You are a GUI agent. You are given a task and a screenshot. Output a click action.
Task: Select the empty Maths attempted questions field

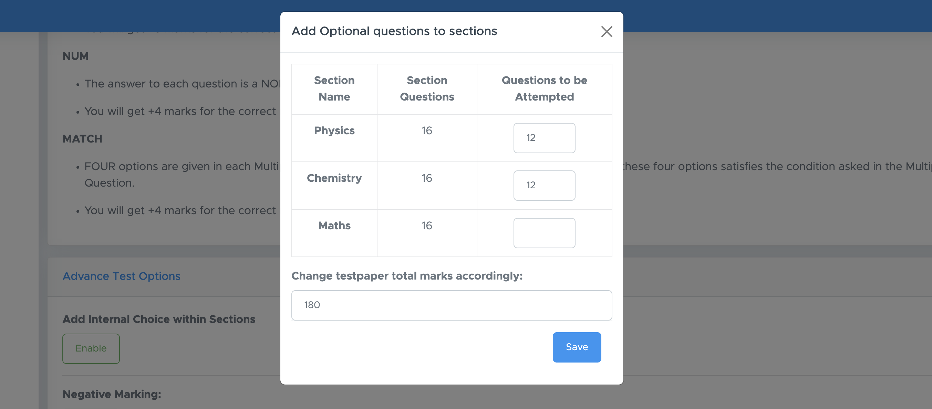tap(544, 233)
